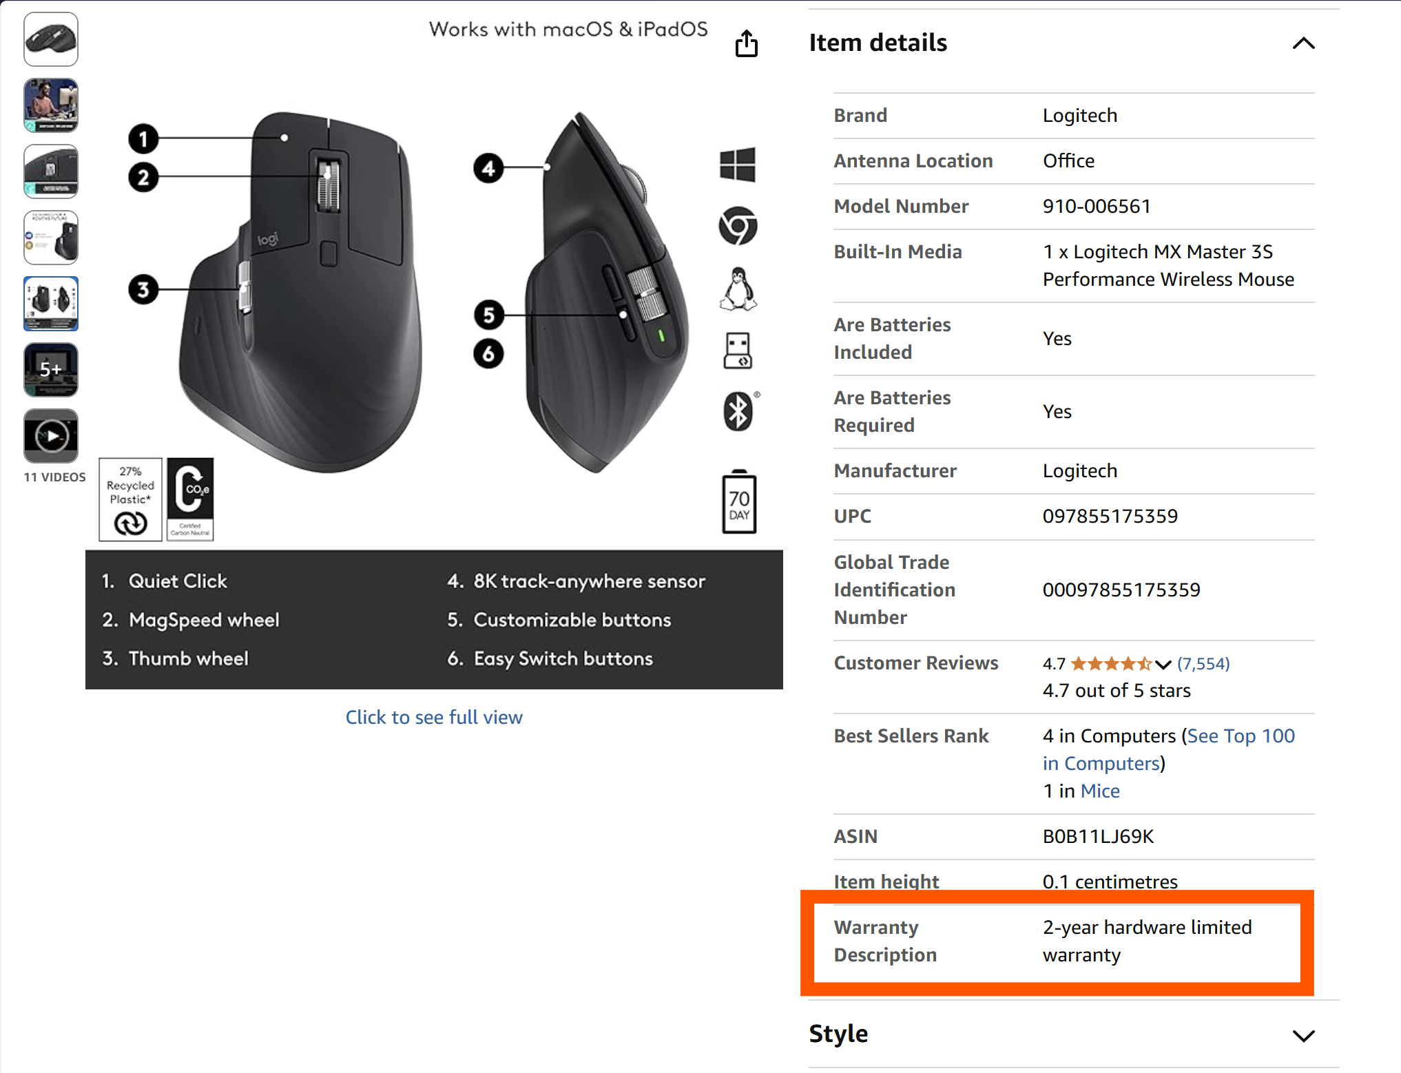The image size is (1401, 1073).
Task: Click the star rating icons
Action: (1111, 664)
